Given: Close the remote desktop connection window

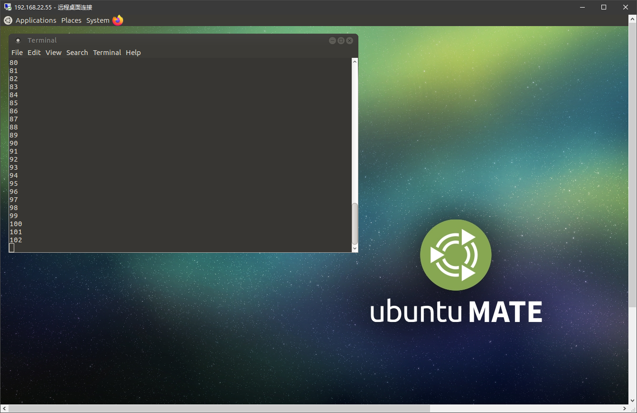Looking at the screenshot, I should pos(626,7).
